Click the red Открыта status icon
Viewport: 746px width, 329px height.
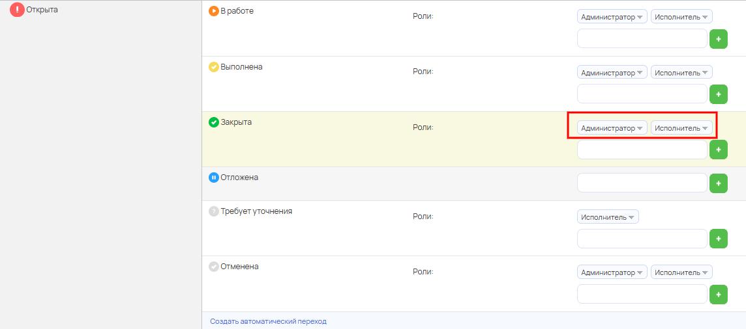17,10
